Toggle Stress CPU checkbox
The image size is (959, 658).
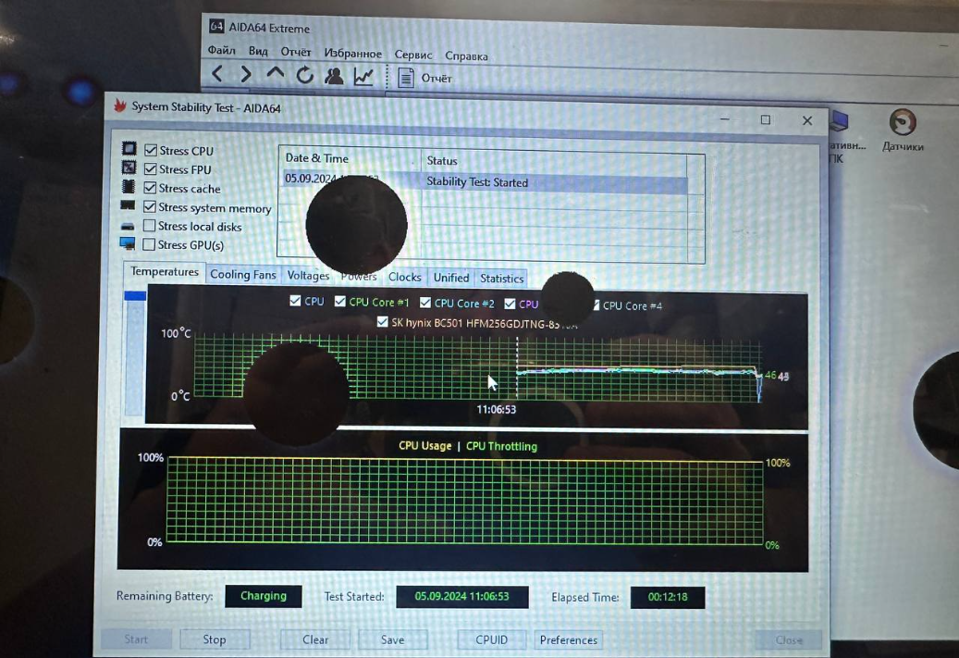tap(151, 150)
